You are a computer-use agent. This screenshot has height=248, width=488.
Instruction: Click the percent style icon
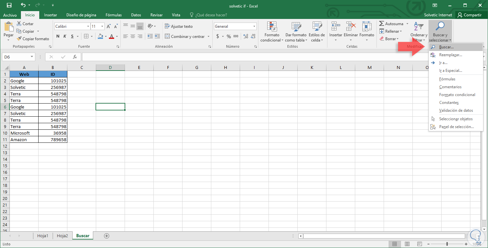tap(229, 36)
